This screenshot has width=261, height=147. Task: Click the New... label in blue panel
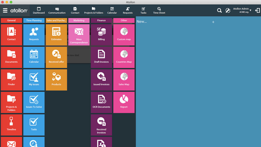pos(141,22)
